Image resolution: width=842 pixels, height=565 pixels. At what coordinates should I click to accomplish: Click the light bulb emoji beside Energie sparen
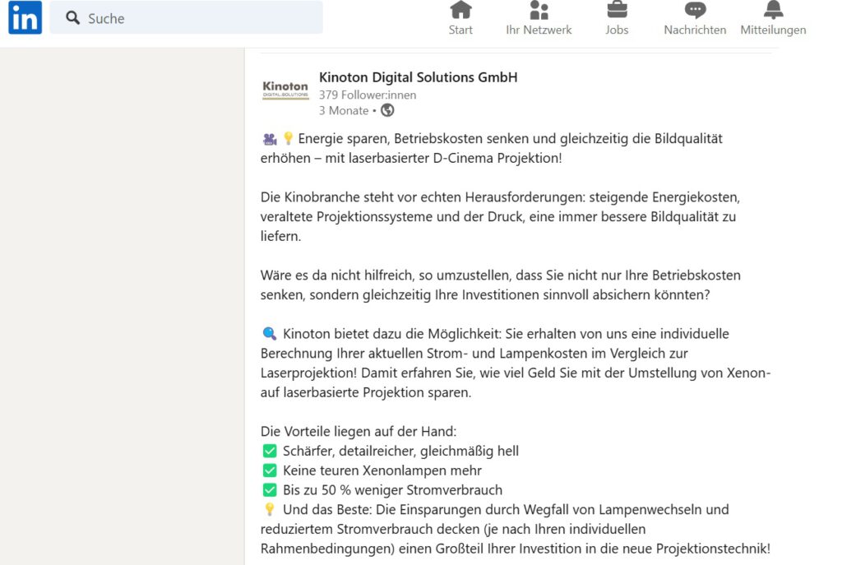click(x=288, y=138)
